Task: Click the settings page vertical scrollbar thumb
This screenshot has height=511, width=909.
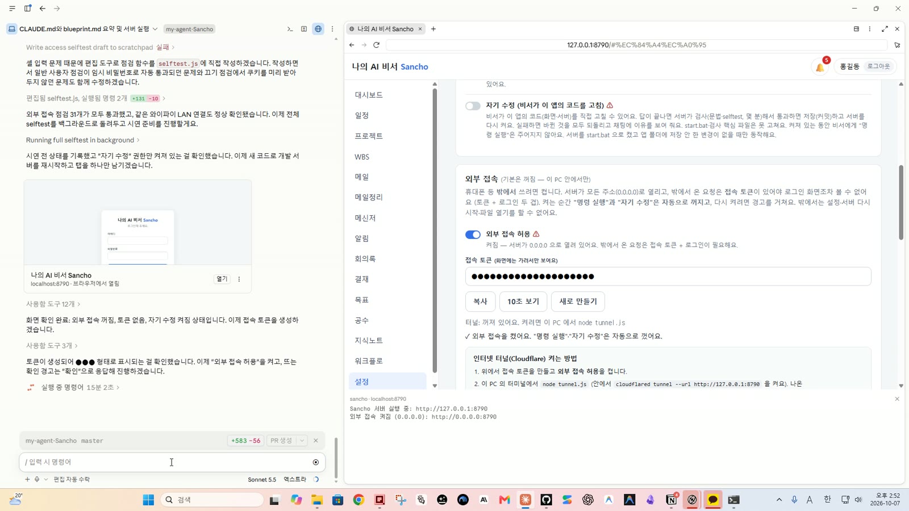Action: coord(901,203)
